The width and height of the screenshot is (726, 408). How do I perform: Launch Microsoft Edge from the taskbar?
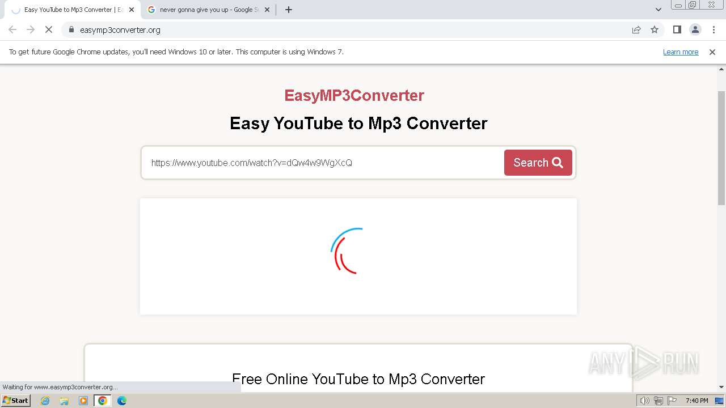(122, 401)
